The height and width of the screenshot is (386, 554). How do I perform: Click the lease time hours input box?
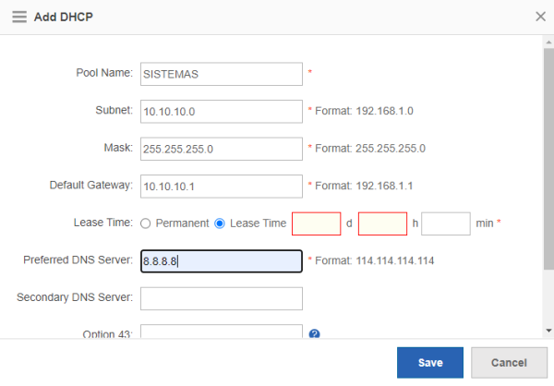tap(382, 223)
